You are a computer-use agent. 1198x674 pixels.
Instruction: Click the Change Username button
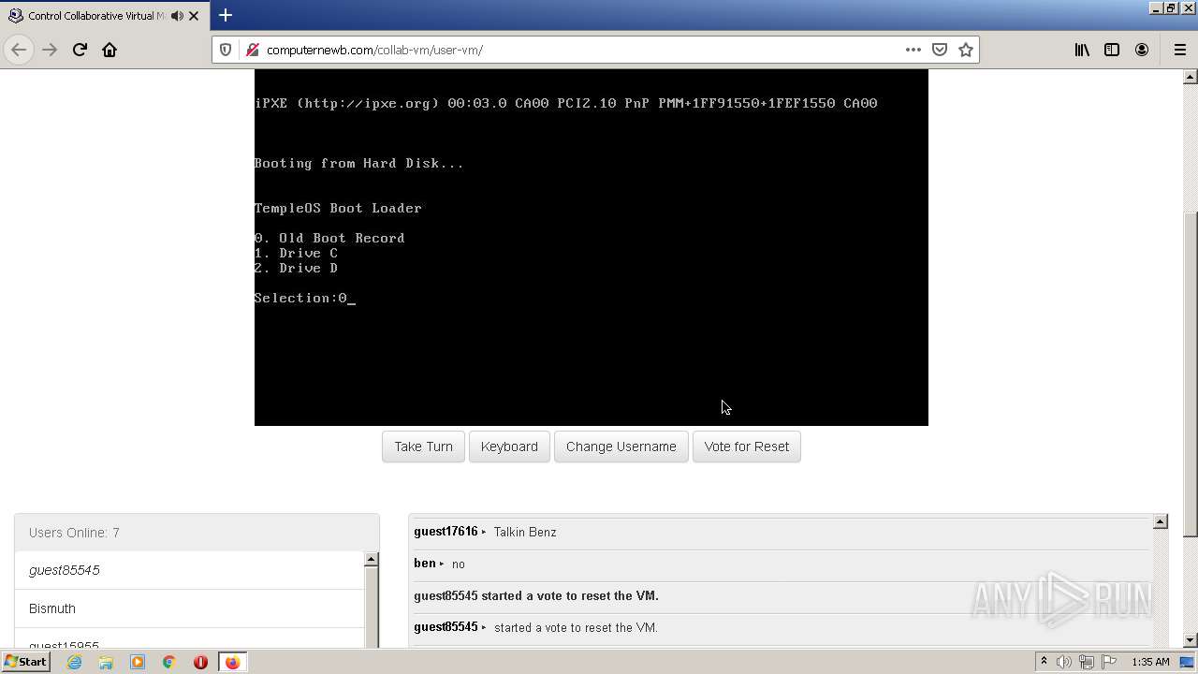point(621,447)
